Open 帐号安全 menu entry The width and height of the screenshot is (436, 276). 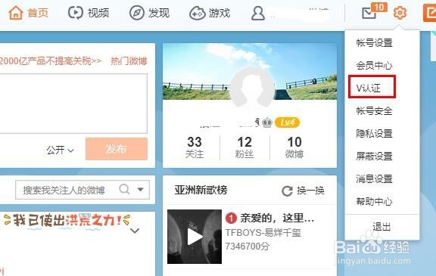click(374, 111)
